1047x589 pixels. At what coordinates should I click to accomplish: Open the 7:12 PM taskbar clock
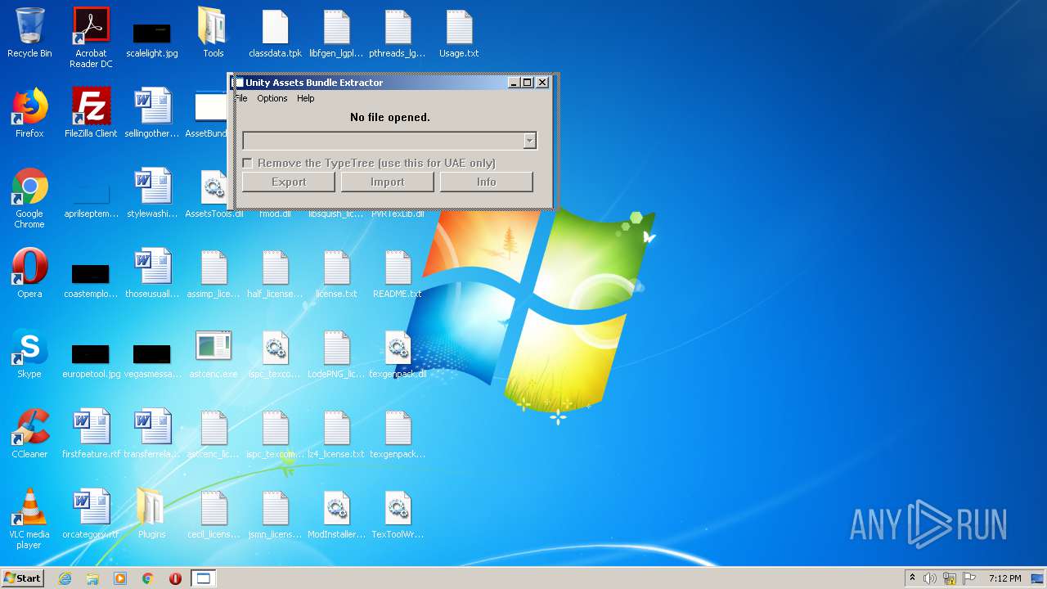click(1004, 578)
